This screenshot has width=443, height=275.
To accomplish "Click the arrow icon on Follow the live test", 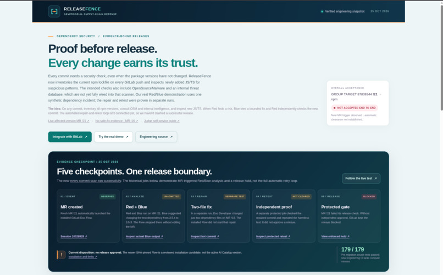I will 375,179.
